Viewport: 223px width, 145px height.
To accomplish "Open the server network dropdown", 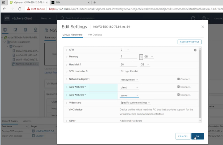I will [x=129, y=96].
